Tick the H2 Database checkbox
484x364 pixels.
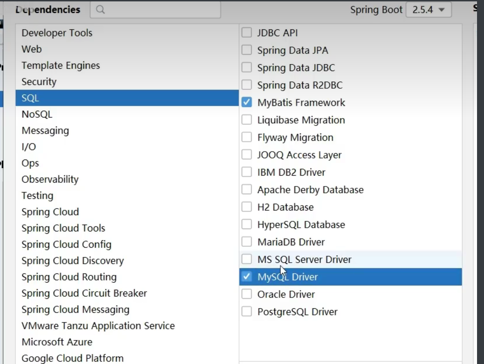(x=246, y=207)
